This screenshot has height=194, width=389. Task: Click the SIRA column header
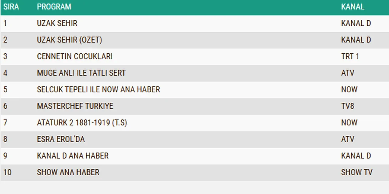click(11, 7)
